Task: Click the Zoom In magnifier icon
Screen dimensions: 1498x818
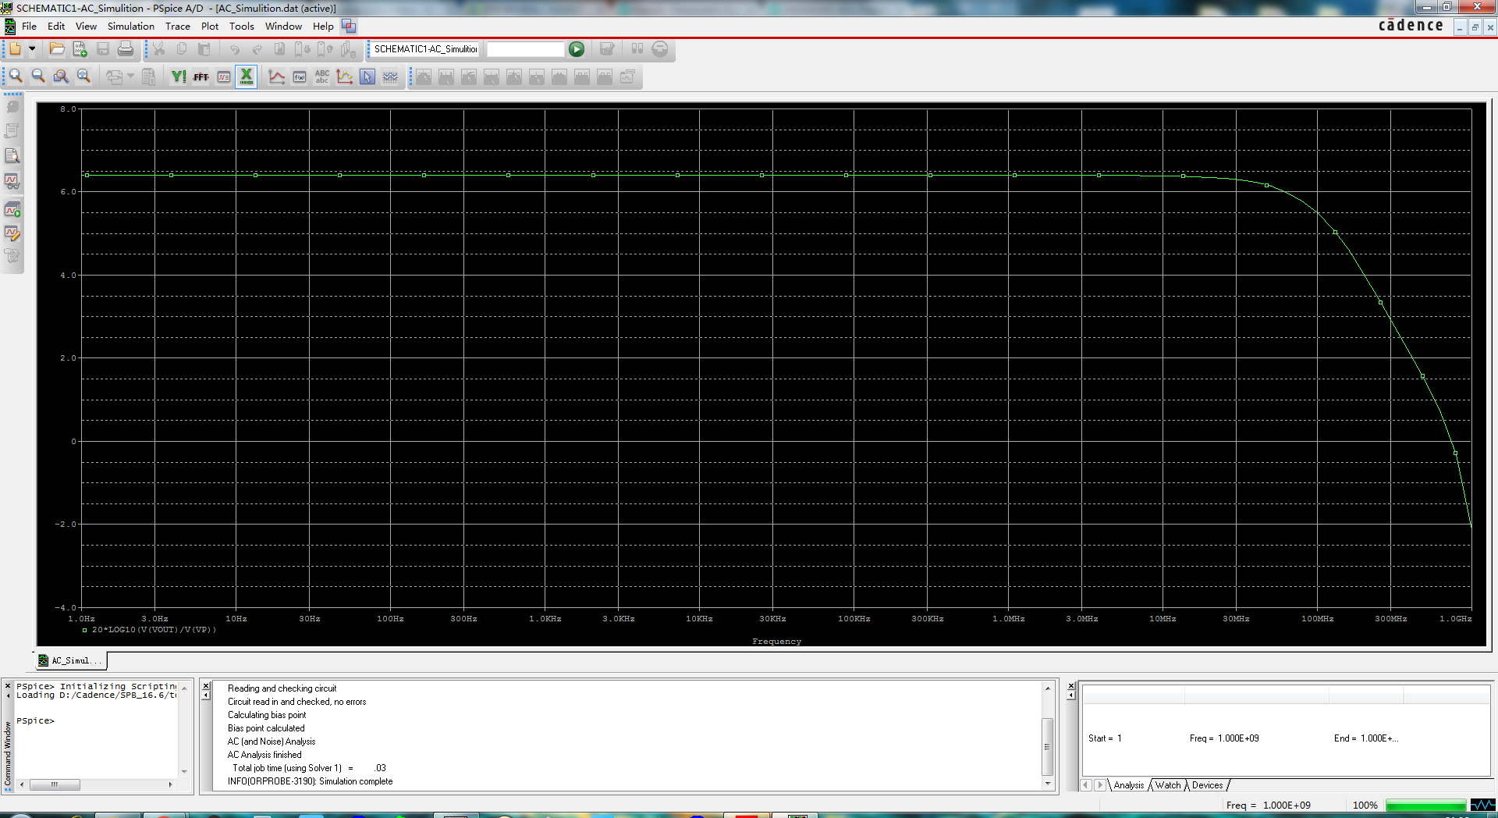Action: (16, 76)
